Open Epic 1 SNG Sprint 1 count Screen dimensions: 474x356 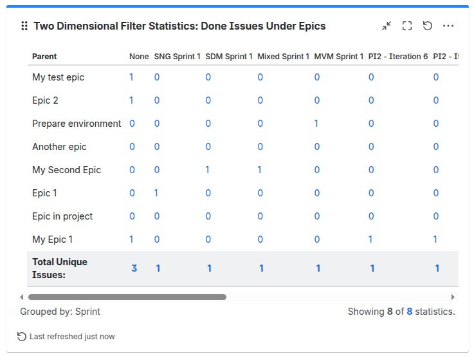click(x=156, y=193)
